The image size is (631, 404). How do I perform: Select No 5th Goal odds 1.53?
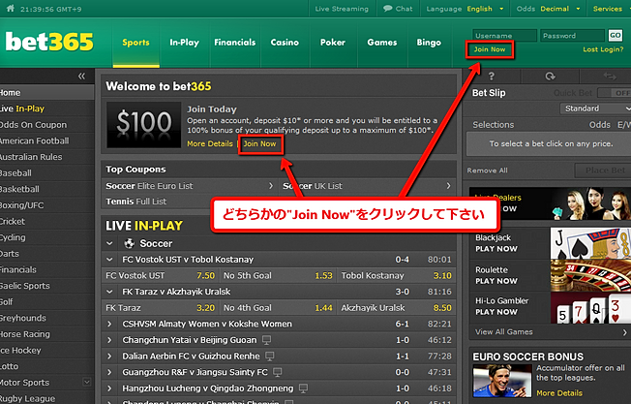pos(323,275)
